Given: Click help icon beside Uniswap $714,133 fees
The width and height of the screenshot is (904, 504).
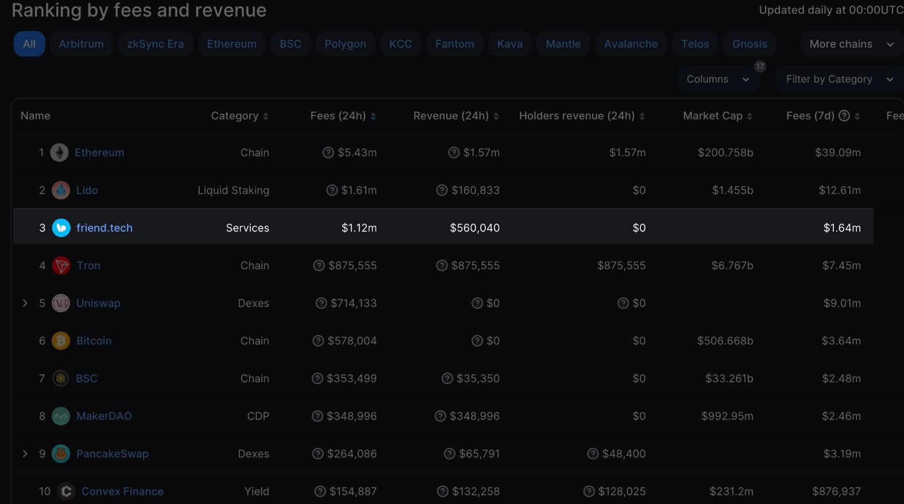Looking at the screenshot, I should (321, 303).
